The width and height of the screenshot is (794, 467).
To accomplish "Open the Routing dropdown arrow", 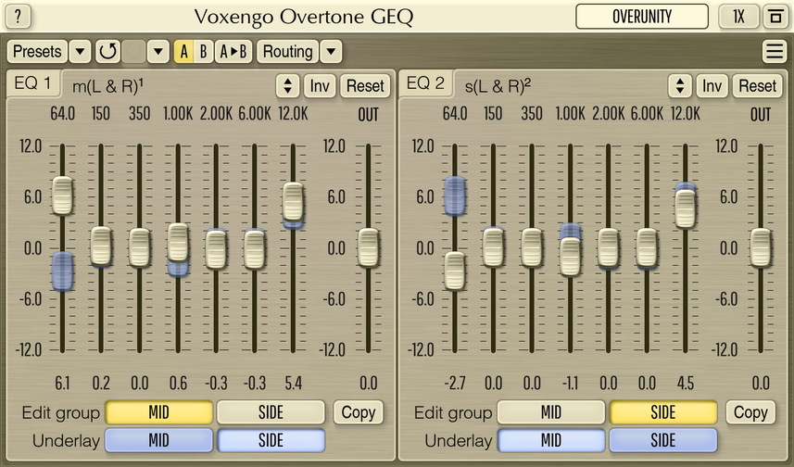I will pyautogui.click(x=332, y=52).
